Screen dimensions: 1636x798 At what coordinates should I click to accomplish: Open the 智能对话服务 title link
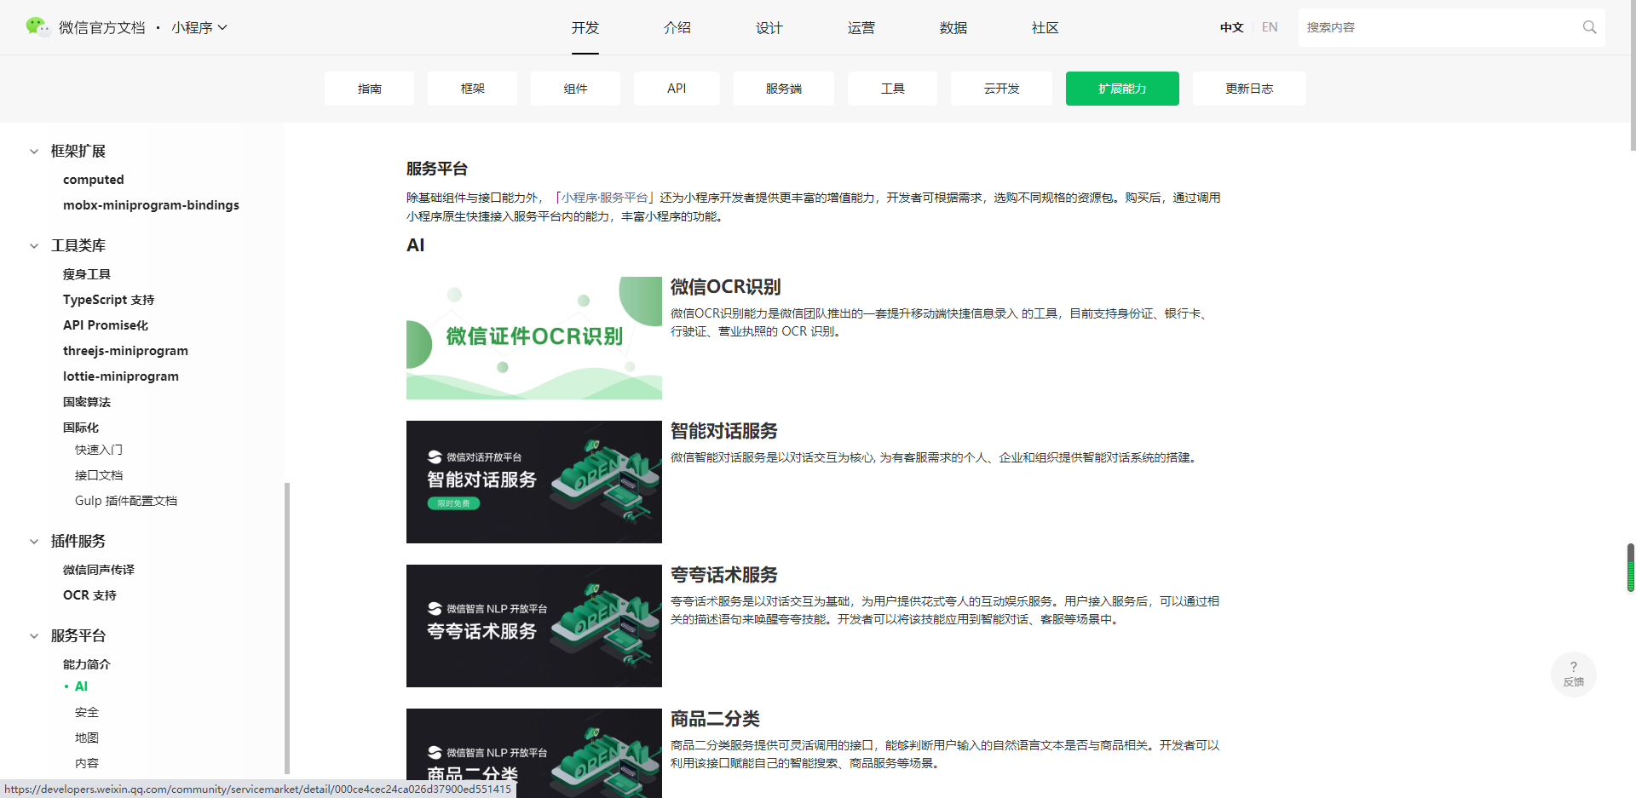click(x=724, y=431)
